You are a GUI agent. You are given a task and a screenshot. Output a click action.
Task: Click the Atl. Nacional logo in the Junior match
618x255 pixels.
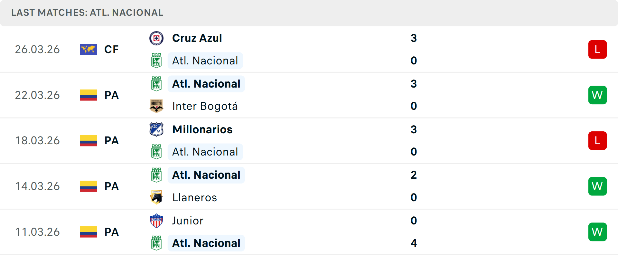157,243
